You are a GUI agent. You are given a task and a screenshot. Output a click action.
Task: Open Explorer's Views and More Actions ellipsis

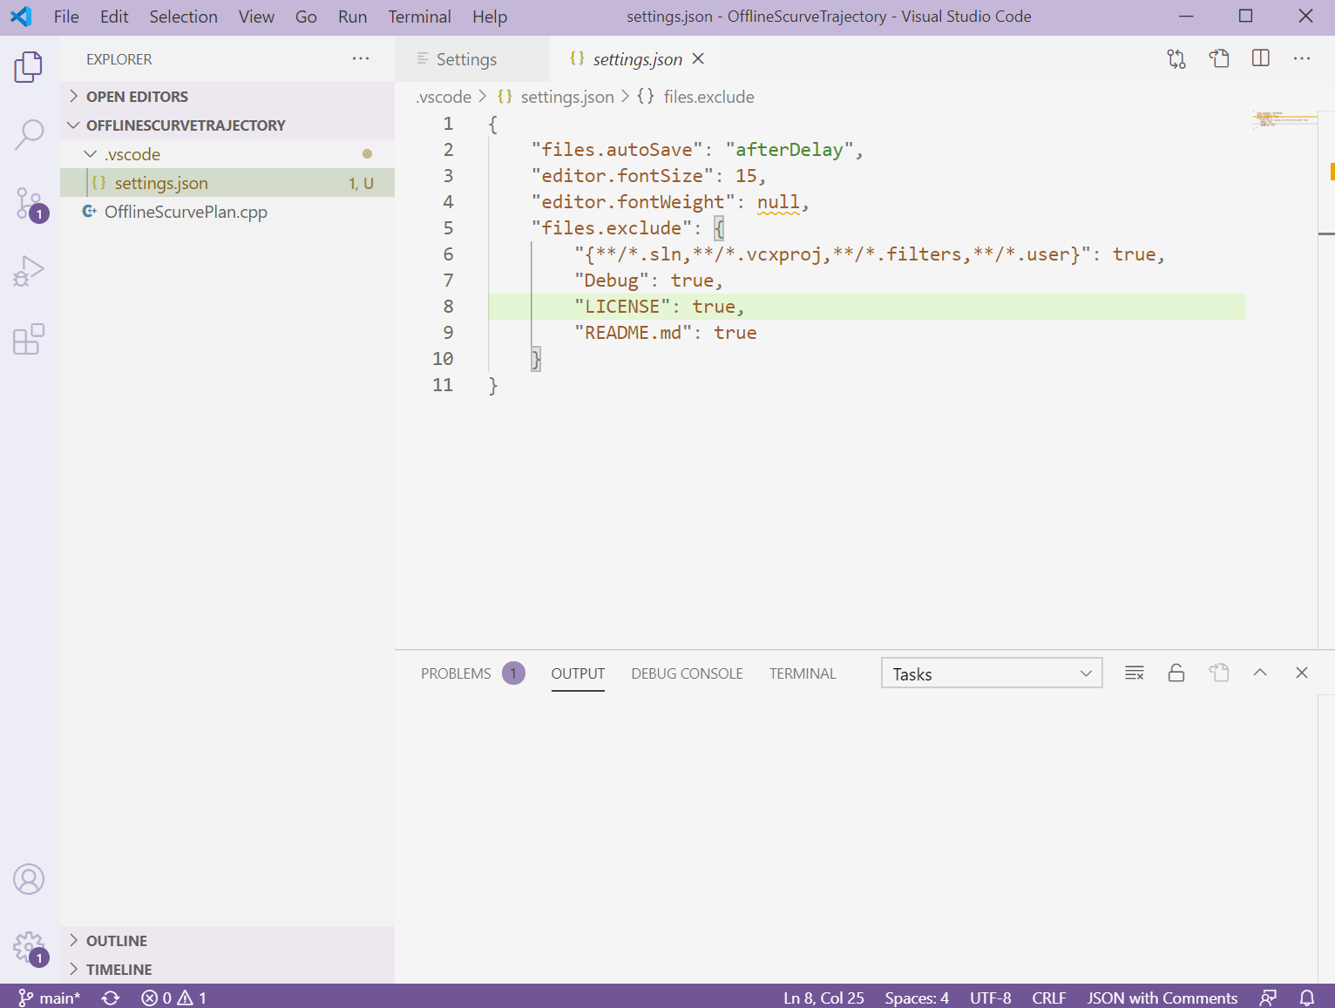(361, 59)
